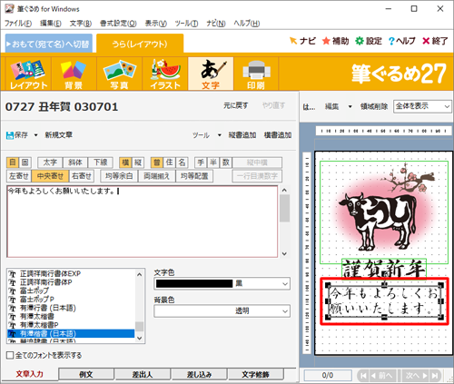This screenshot has width=454, height=384.
Task: Toggle 均等余白 spacing option
Action: pyautogui.click(x=119, y=176)
